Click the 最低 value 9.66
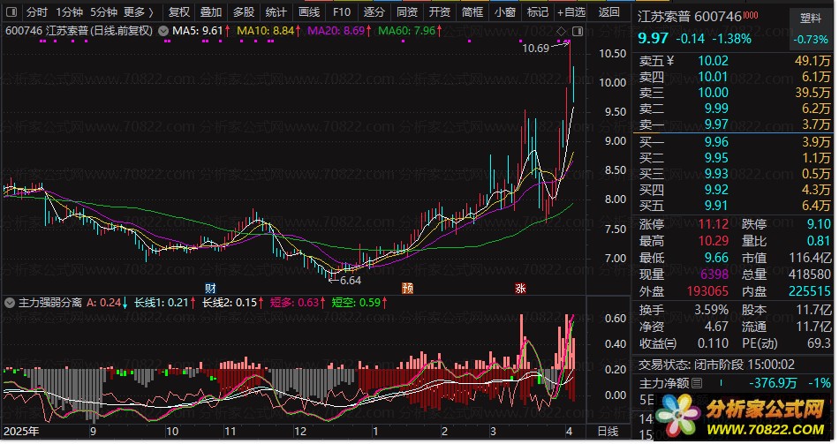The image size is (839, 444). tap(716, 258)
